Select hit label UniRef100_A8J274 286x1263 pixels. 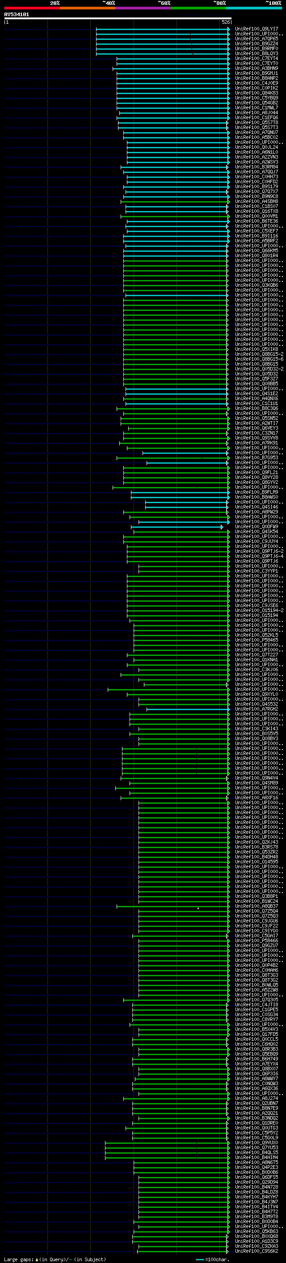[257, 1099]
